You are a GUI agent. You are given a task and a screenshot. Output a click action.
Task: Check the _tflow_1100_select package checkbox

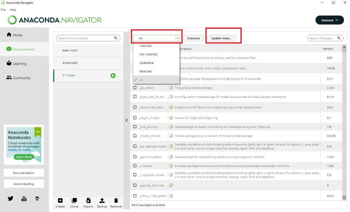click(x=135, y=196)
